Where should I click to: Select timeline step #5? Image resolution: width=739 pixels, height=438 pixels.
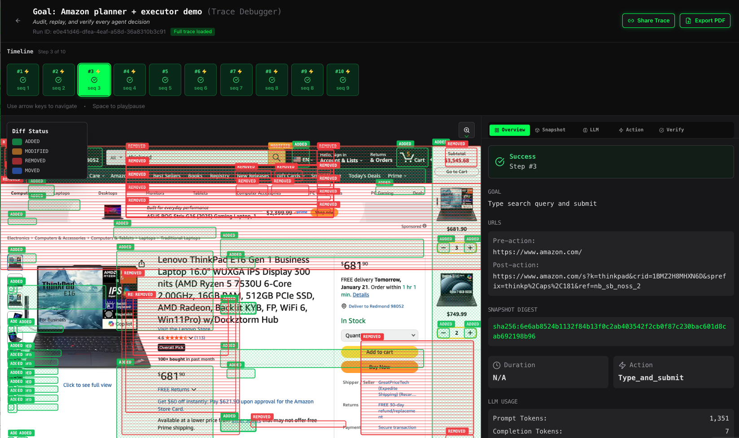tap(165, 80)
